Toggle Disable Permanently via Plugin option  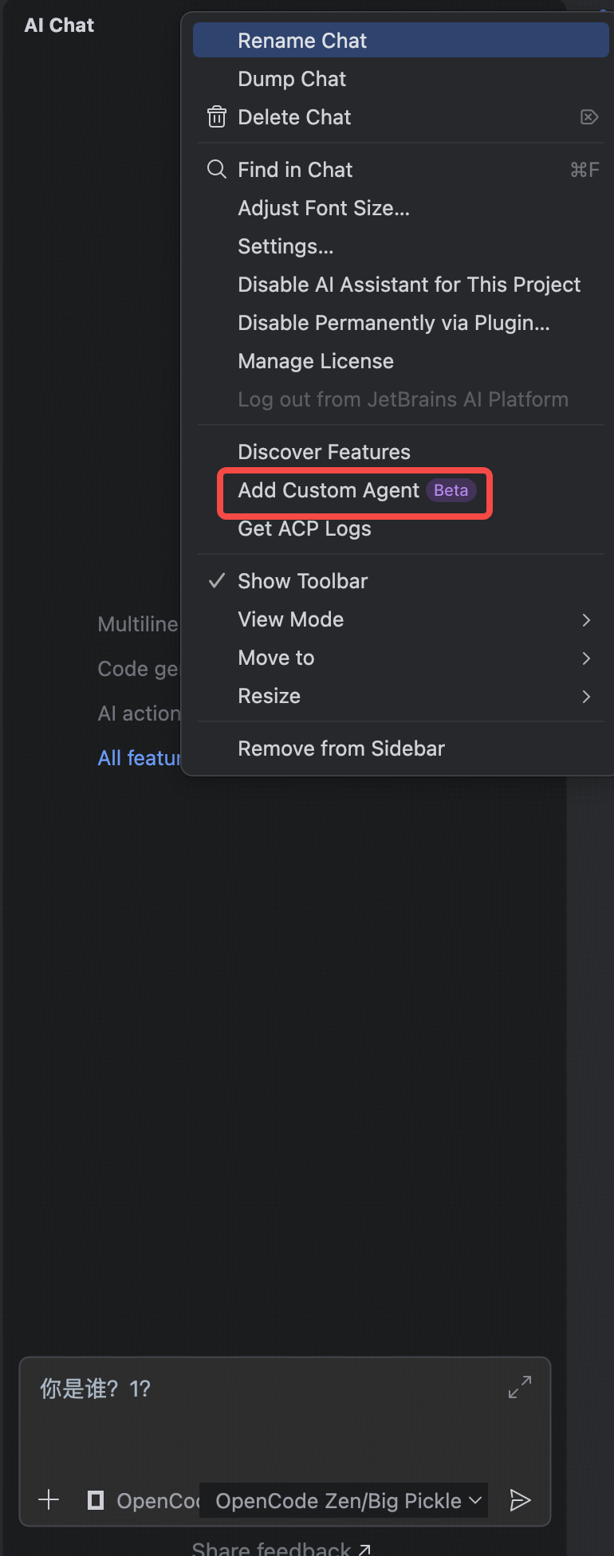pyautogui.click(x=393, y=322)
